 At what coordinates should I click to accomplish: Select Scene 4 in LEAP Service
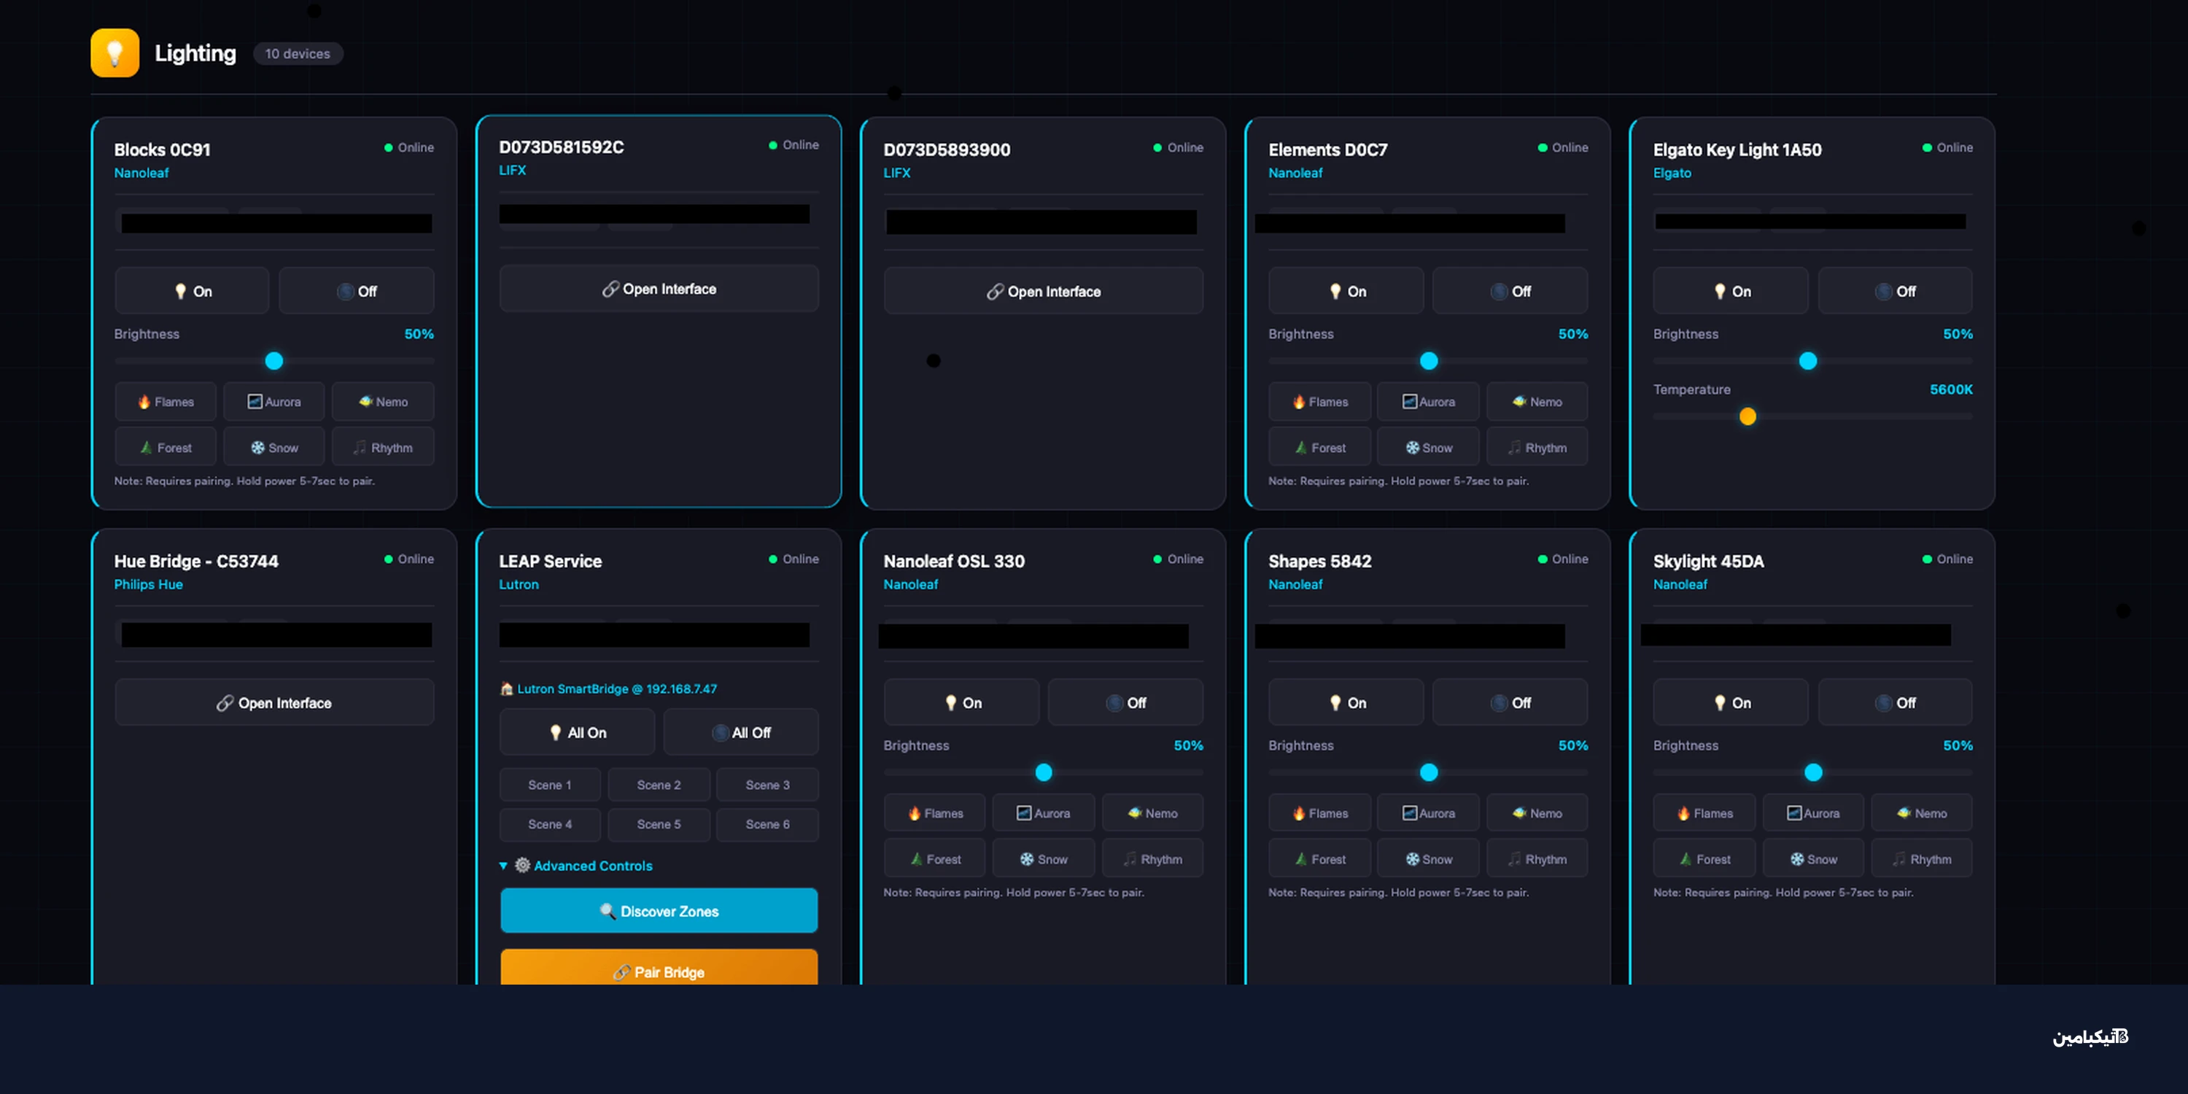coord(549,824)
